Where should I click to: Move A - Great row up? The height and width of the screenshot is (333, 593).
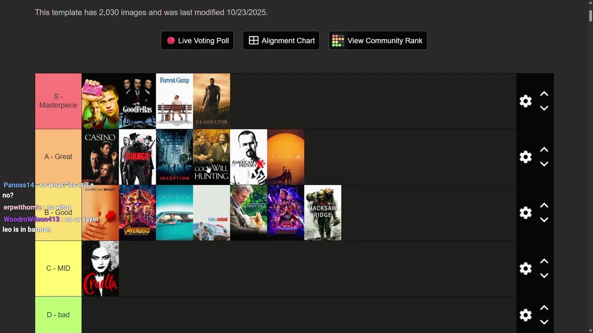(x=544, y=150)
